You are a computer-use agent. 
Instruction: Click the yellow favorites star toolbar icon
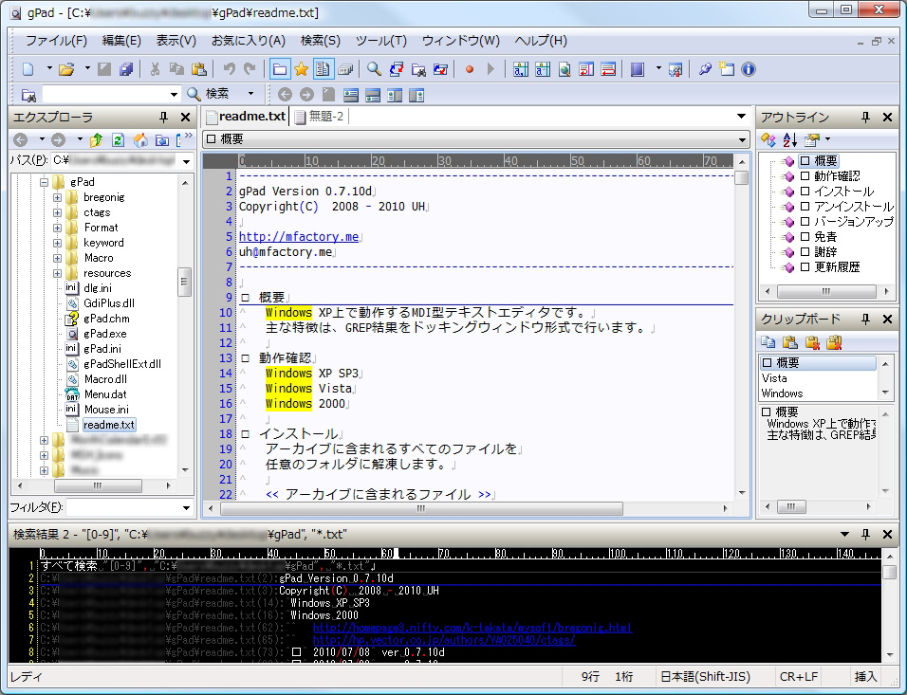(x=301, y=68)
